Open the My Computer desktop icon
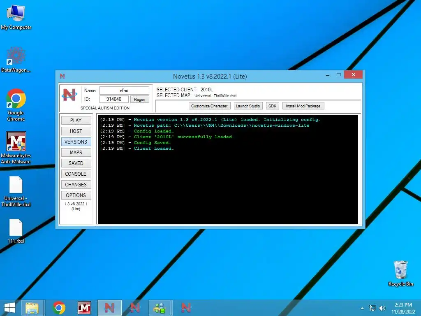Viewport: 421px width, 316px height. coord(16,17)
